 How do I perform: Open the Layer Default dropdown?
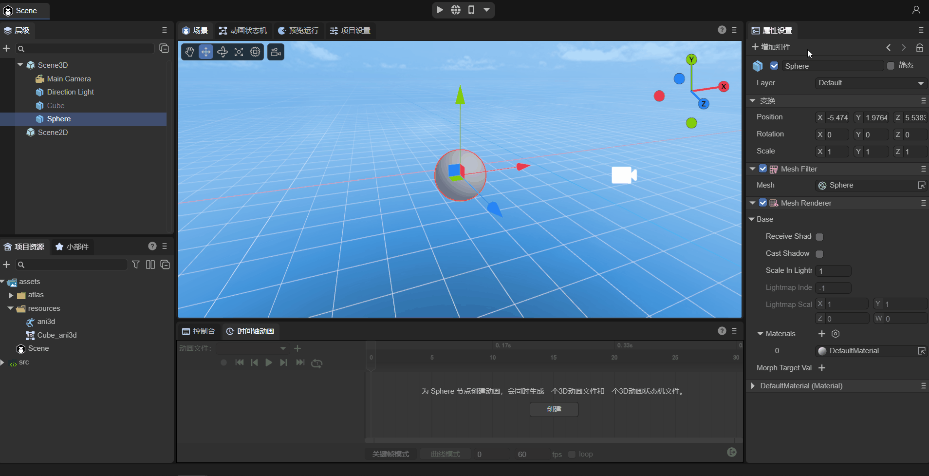tap(871, 83)
